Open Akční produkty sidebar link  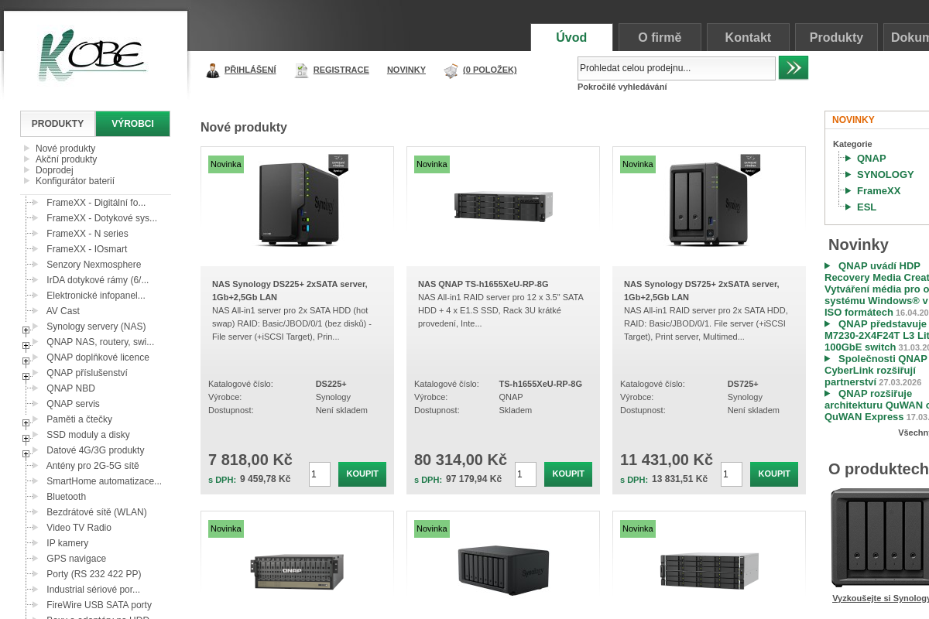click(x=66, y=159)
